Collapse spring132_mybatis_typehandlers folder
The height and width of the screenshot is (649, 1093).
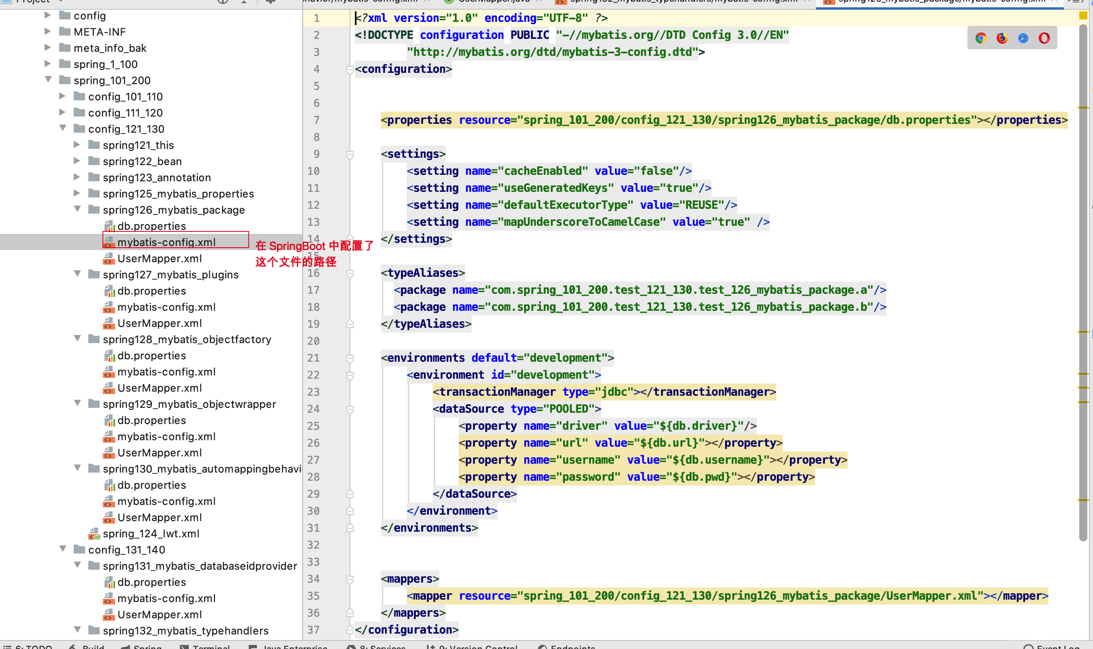(x=77, y=630)
